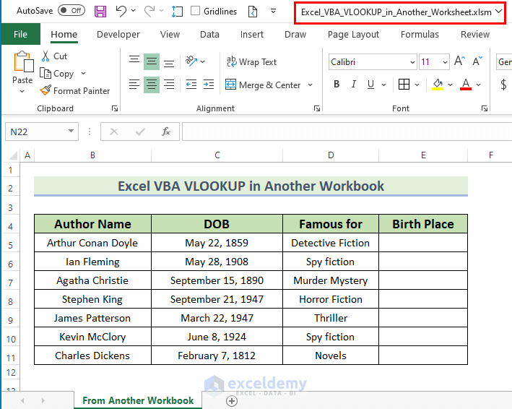Expand the workbook title dropdown
The image size is (512, 409).
tap(498, 12)
